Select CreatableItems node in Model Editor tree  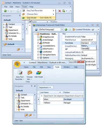pyautogui.click(x=49, y=46)
